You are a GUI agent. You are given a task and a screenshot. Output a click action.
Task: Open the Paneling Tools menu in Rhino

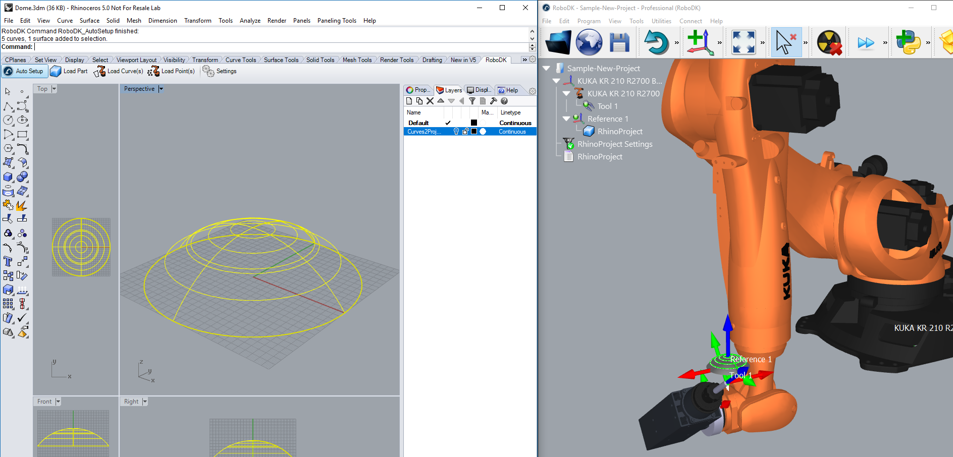[336, 21]
